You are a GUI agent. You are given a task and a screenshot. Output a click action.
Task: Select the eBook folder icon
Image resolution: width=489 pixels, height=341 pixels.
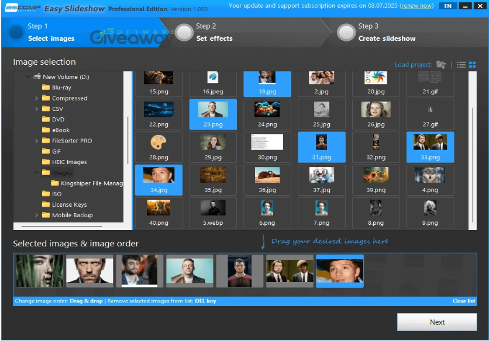coord(46,130)
